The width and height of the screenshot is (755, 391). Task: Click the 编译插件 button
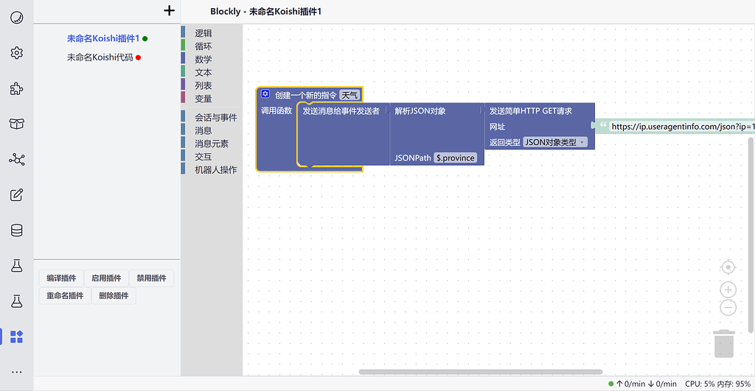[61, 278]
